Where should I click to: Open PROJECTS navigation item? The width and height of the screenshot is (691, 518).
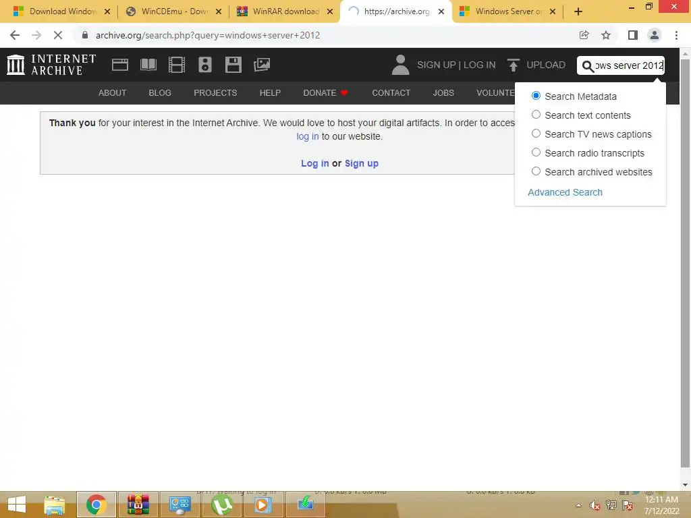(215, 93)
